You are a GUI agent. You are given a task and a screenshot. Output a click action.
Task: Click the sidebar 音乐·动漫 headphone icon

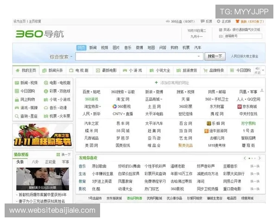[x=46, y=108]
